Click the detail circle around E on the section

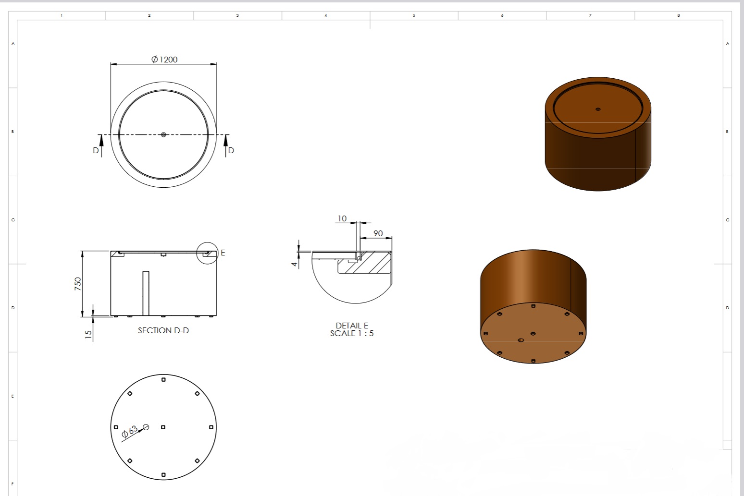(x=208, y=253)
